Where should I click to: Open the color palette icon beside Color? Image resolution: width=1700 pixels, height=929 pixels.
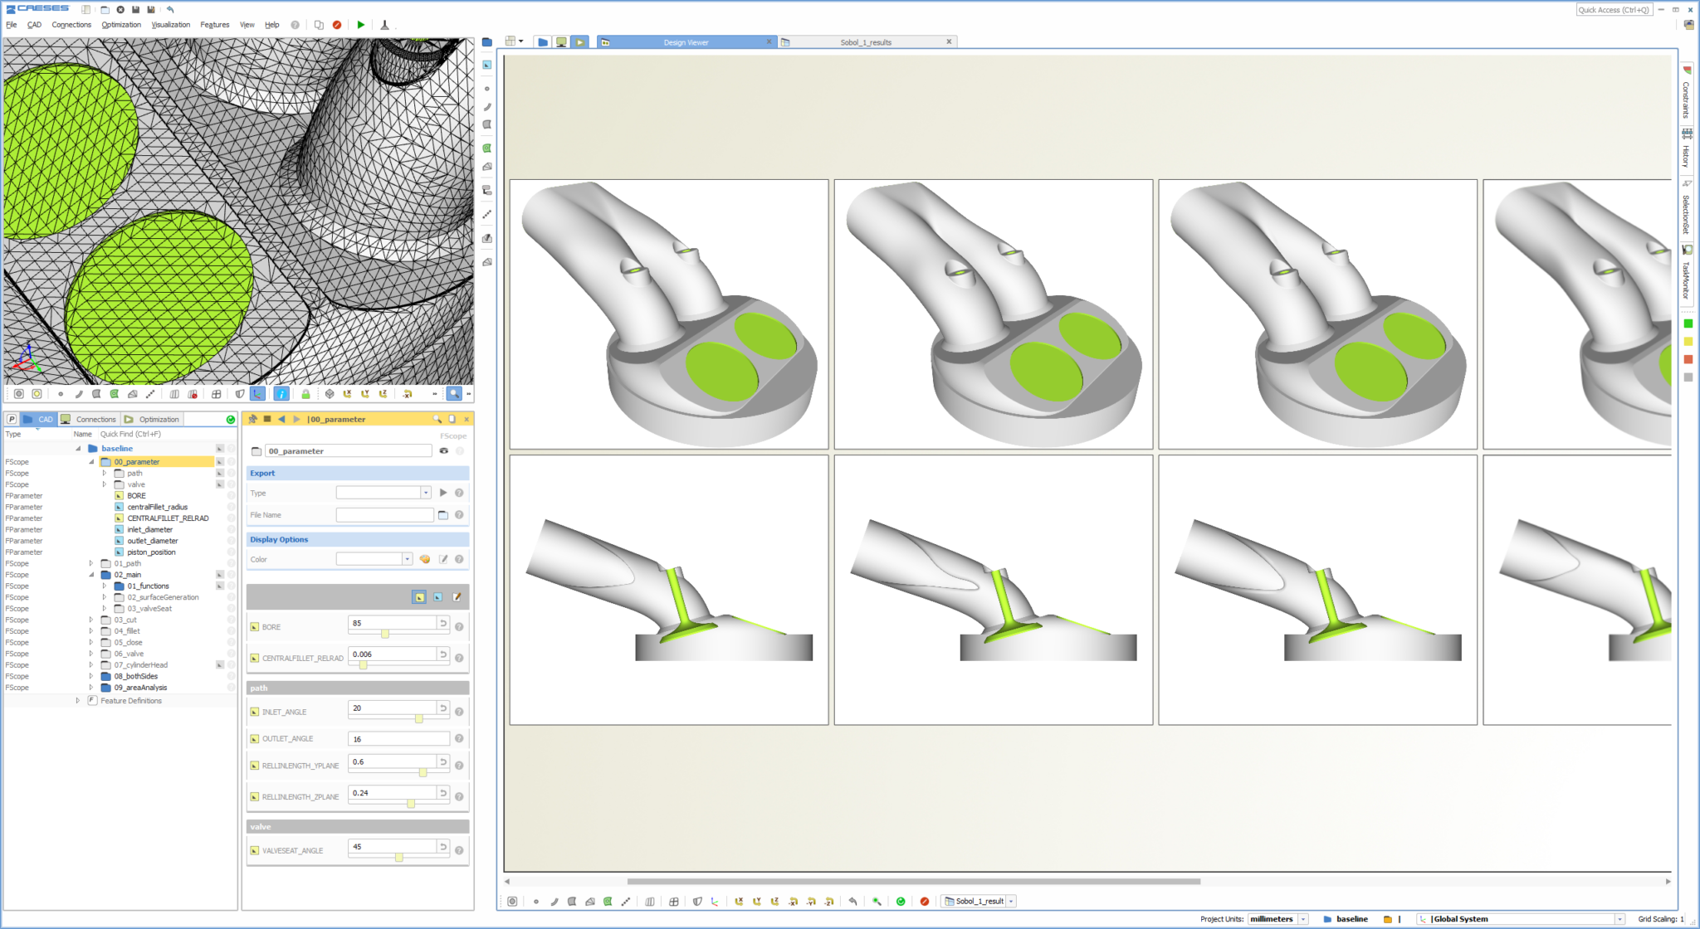[x=425, y=559]
